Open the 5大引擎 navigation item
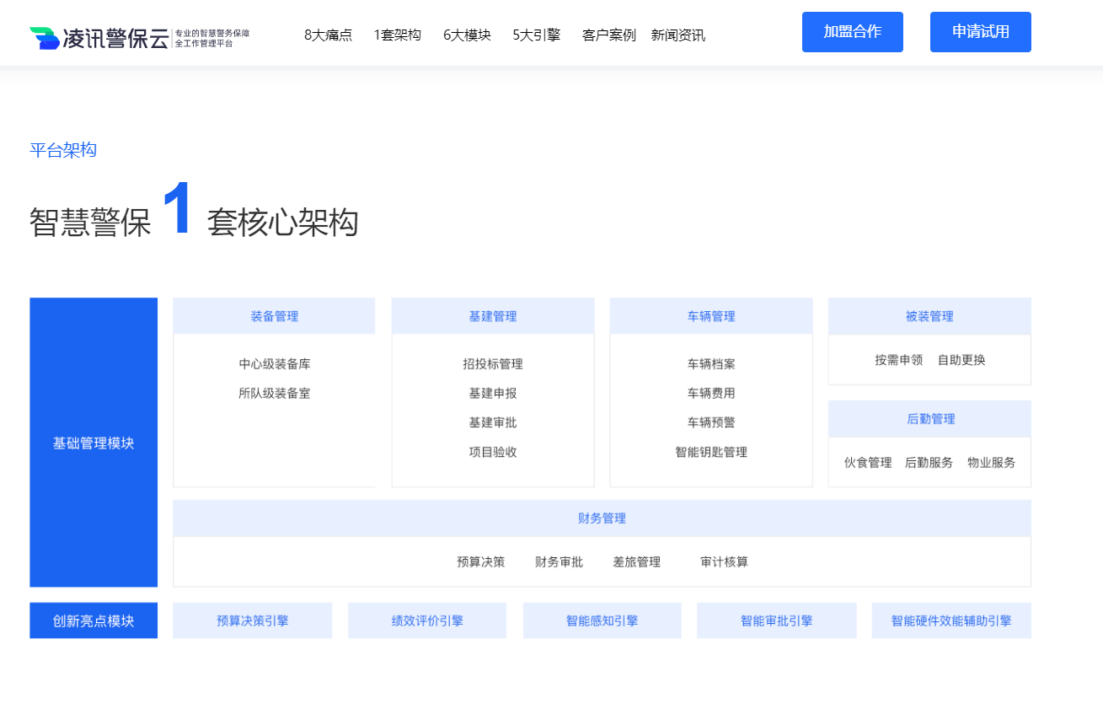1103x725 pixels. [x=535, y=35]
